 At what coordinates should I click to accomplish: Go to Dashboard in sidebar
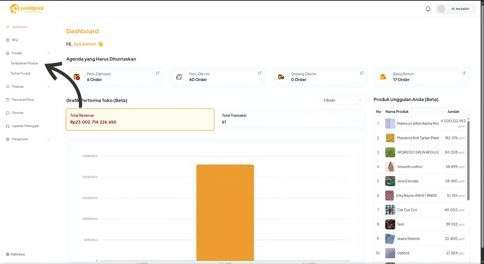(x=20, y=27)
